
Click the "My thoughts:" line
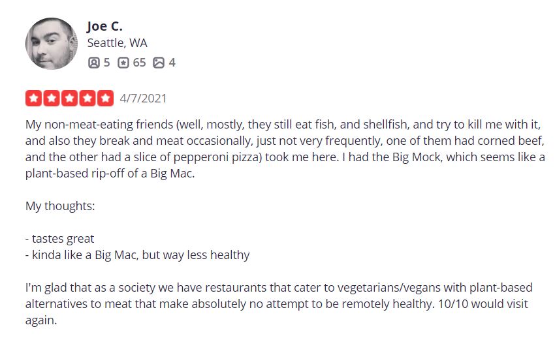(x=60, y=206)
